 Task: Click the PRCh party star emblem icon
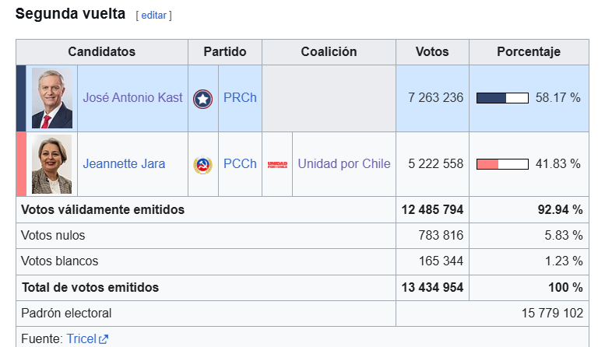click(x=202, y=99)
